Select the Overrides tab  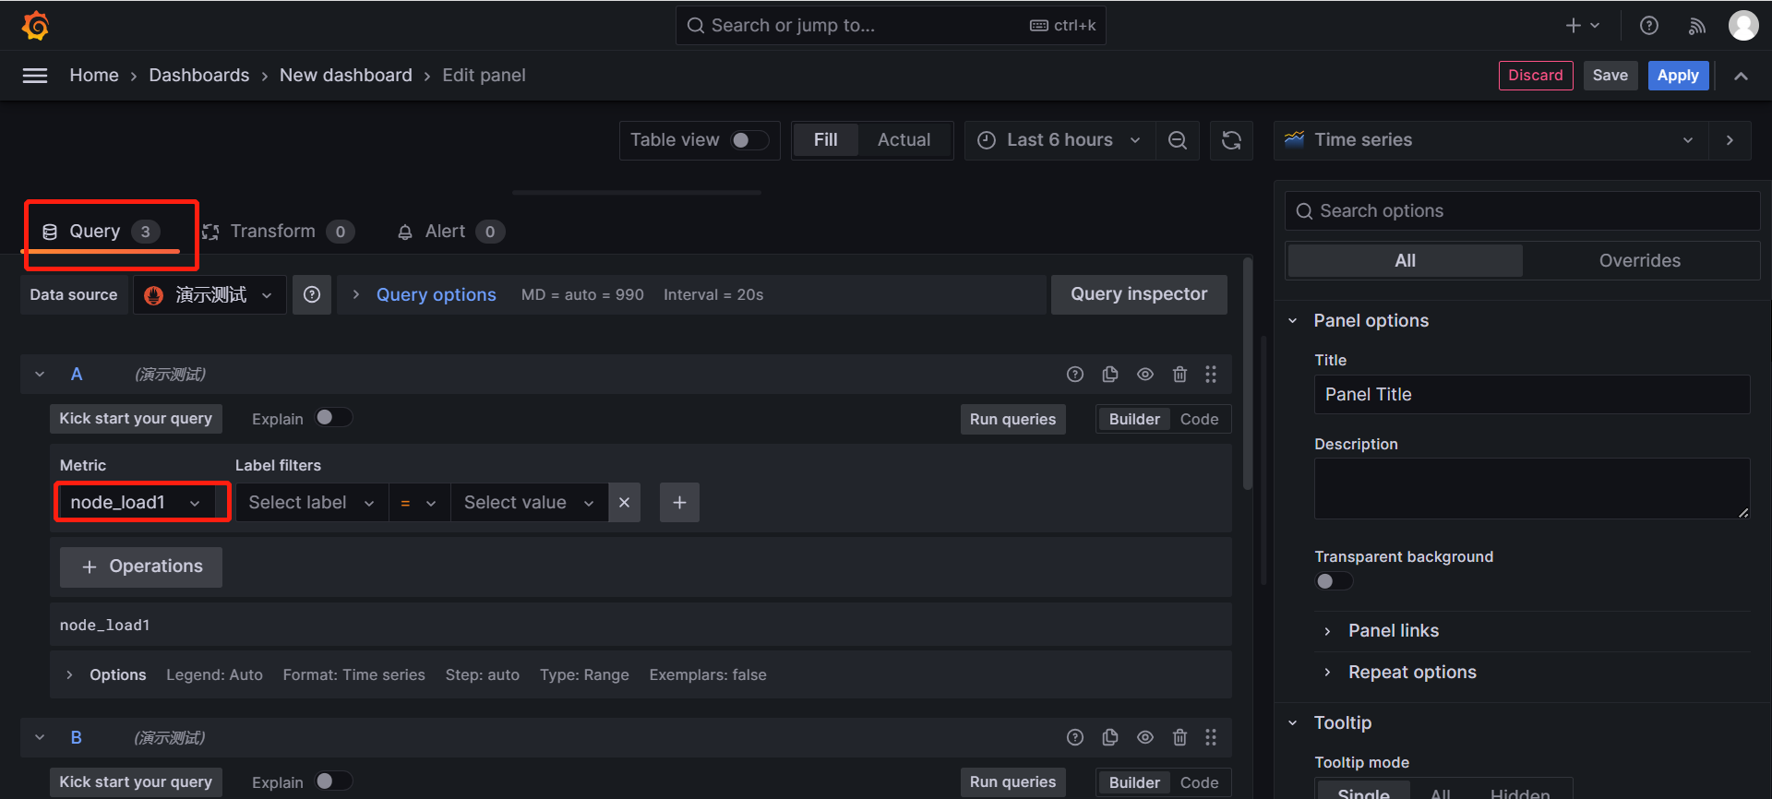(x=1639, y=261)
